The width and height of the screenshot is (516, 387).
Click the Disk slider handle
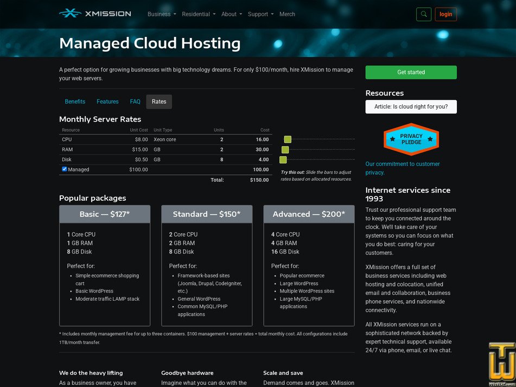(283, 160)
